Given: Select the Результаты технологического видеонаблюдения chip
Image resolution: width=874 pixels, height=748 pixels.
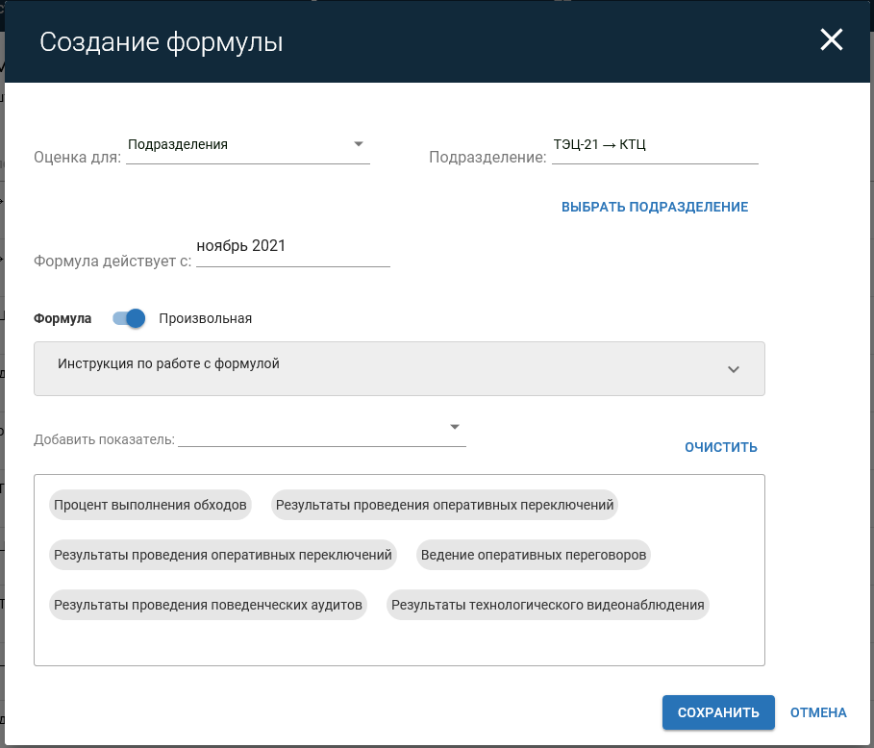Looking at the screenshot, I should pyautogui.click(x=547, y=606).
